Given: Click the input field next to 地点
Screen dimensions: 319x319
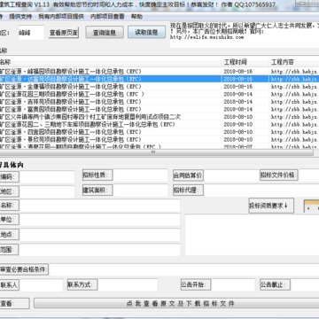Looking at the screenshot, I should (x=100, y=235).
